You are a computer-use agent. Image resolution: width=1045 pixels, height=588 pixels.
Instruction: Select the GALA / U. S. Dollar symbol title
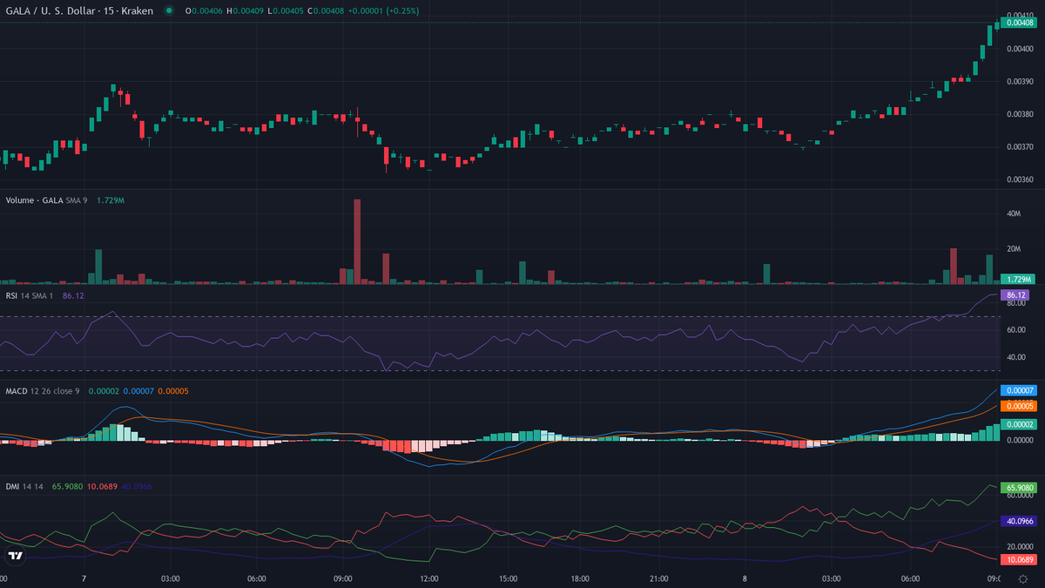(79, 10)
